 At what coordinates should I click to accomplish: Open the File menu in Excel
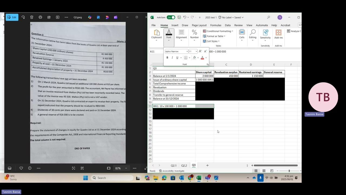(x=154, y=25)
